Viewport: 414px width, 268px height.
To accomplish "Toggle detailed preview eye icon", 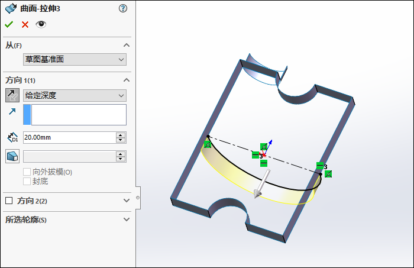I will (41, 24).
